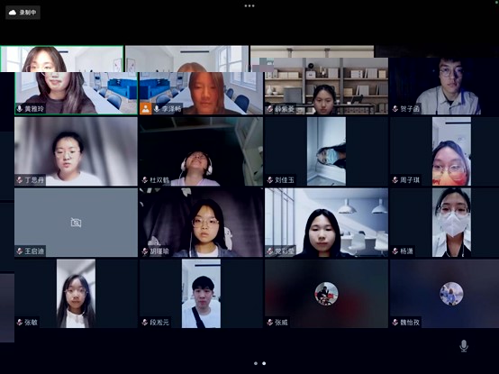Click the orange host icon beside 李泽畅
The height and width of the screenshot is (374, 499).
(x=145, y=108)
